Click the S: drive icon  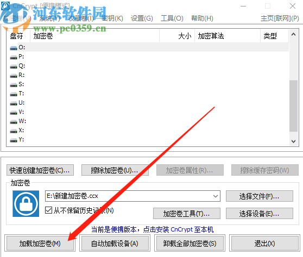(14, 85)
